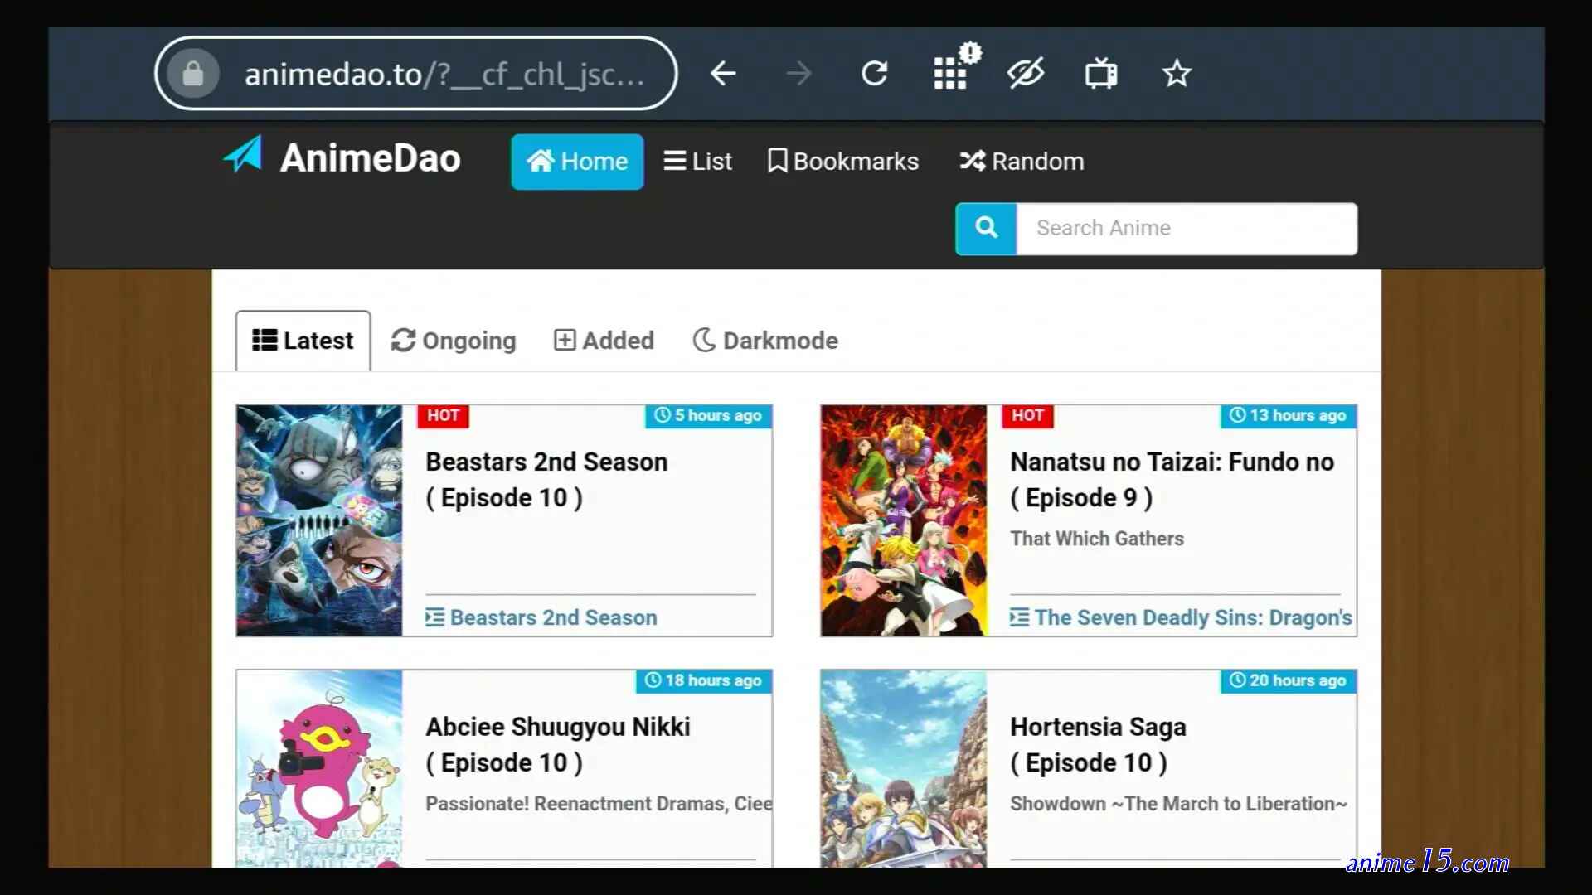
Task: Click the list icon beside Seven Deadly Sins link
Action: pyautogui.click(x=1020, y=618)
